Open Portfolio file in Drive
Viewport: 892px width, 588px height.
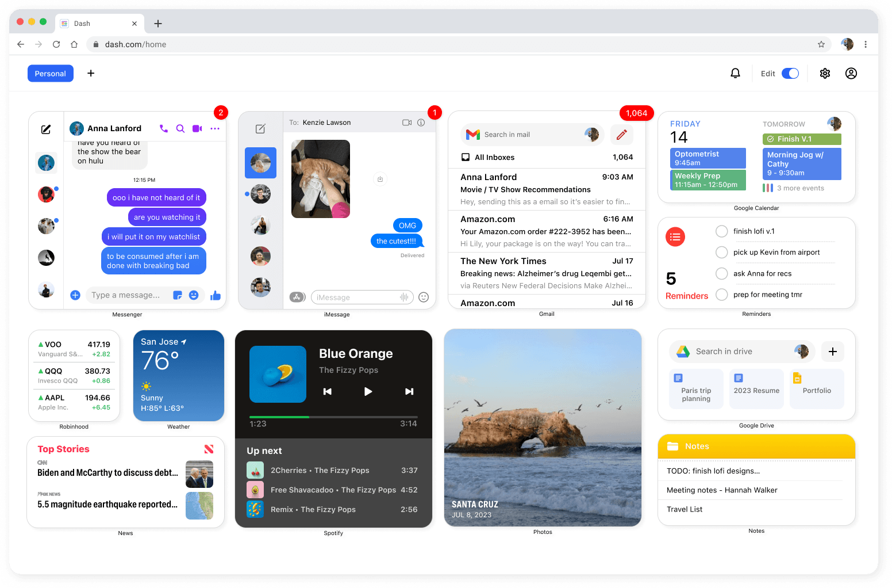pyautogui.click(x=817, y=389)
